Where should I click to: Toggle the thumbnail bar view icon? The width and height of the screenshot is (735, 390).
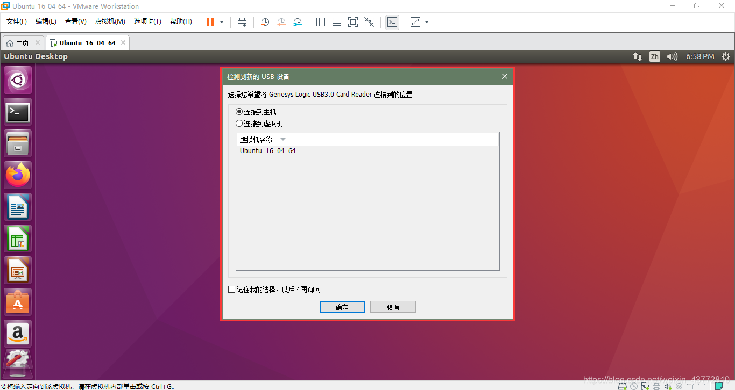click(337, 22)
